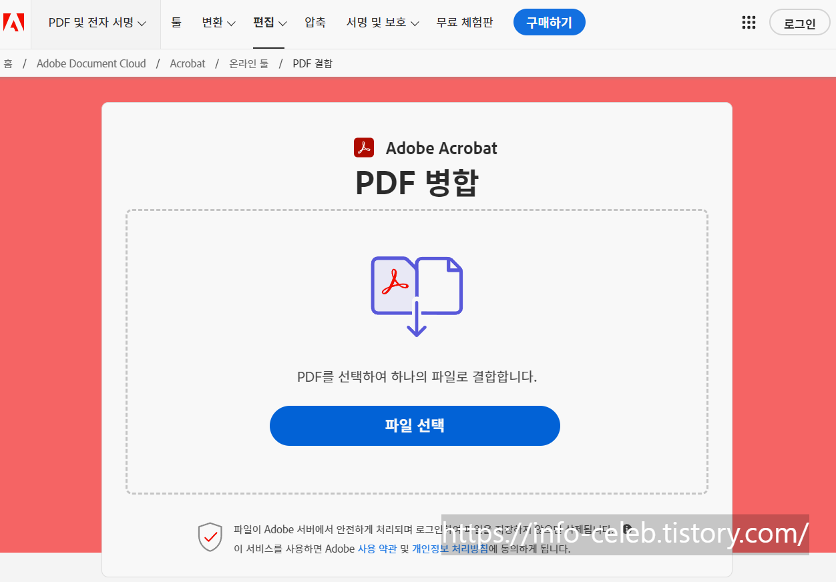Open the 압축 menu item
Viewport: 836px width, 582px height.
[x=315, y=23]
